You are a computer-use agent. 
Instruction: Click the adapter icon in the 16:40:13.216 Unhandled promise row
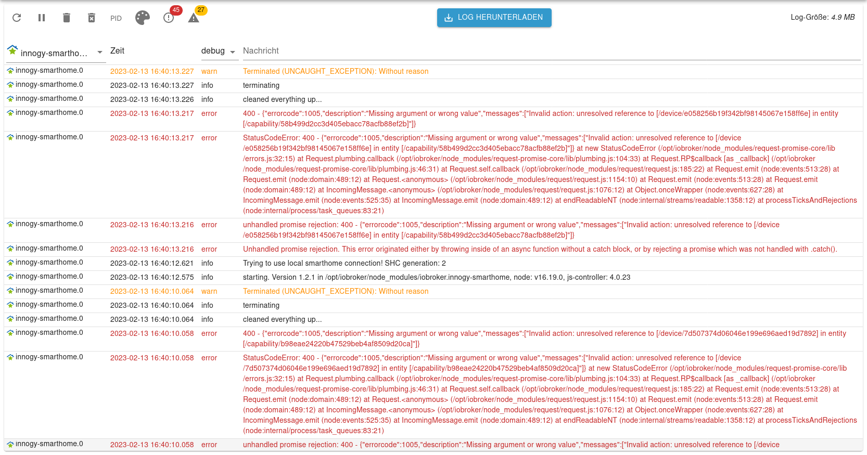point(10,249)
